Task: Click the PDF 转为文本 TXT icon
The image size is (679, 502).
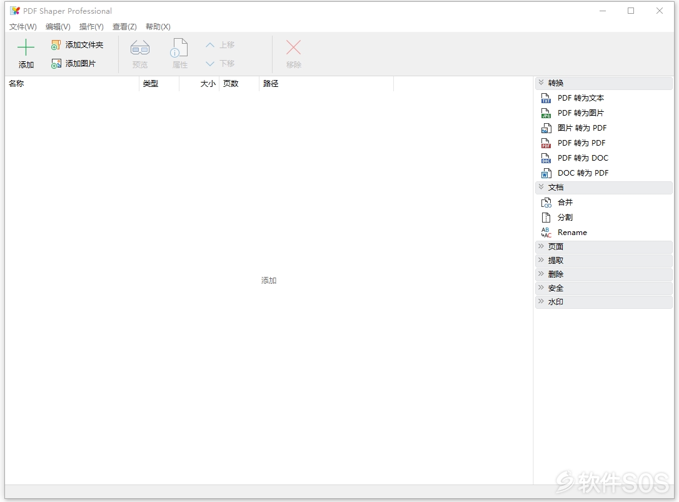Action: (546, 98)
